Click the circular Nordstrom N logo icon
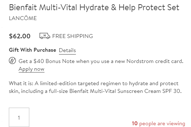The width and height of the screenshot is (191, 127). pyautogui.click(x=12, y=61)
